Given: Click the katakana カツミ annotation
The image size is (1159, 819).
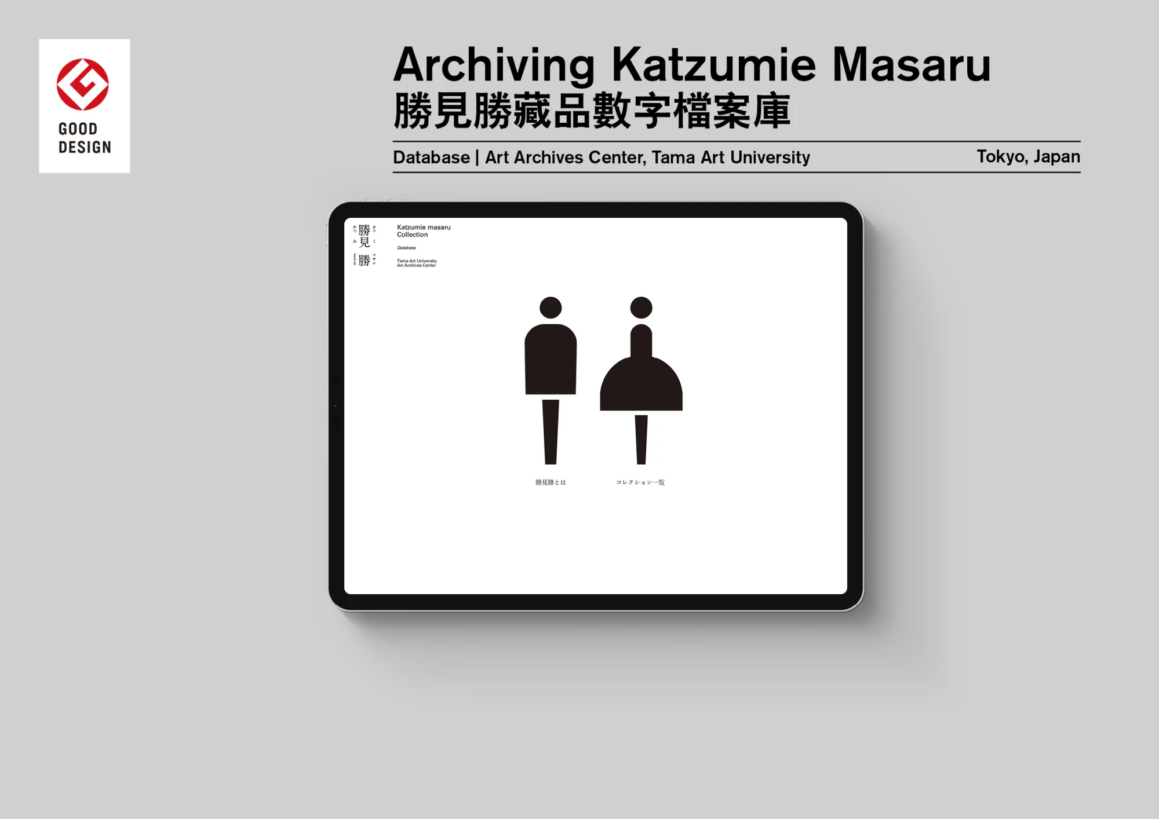Looking at the screenshot, I should 374,231.
